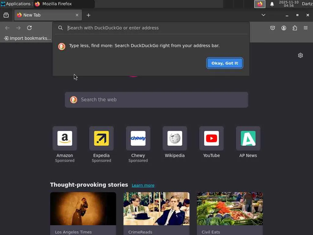Click the Forward navigation arrow
The width and height of the screenshot is (313, 235).
coord(18,28)
